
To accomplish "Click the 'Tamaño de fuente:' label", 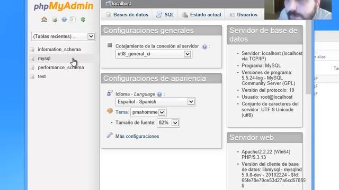I will [136, 123].
